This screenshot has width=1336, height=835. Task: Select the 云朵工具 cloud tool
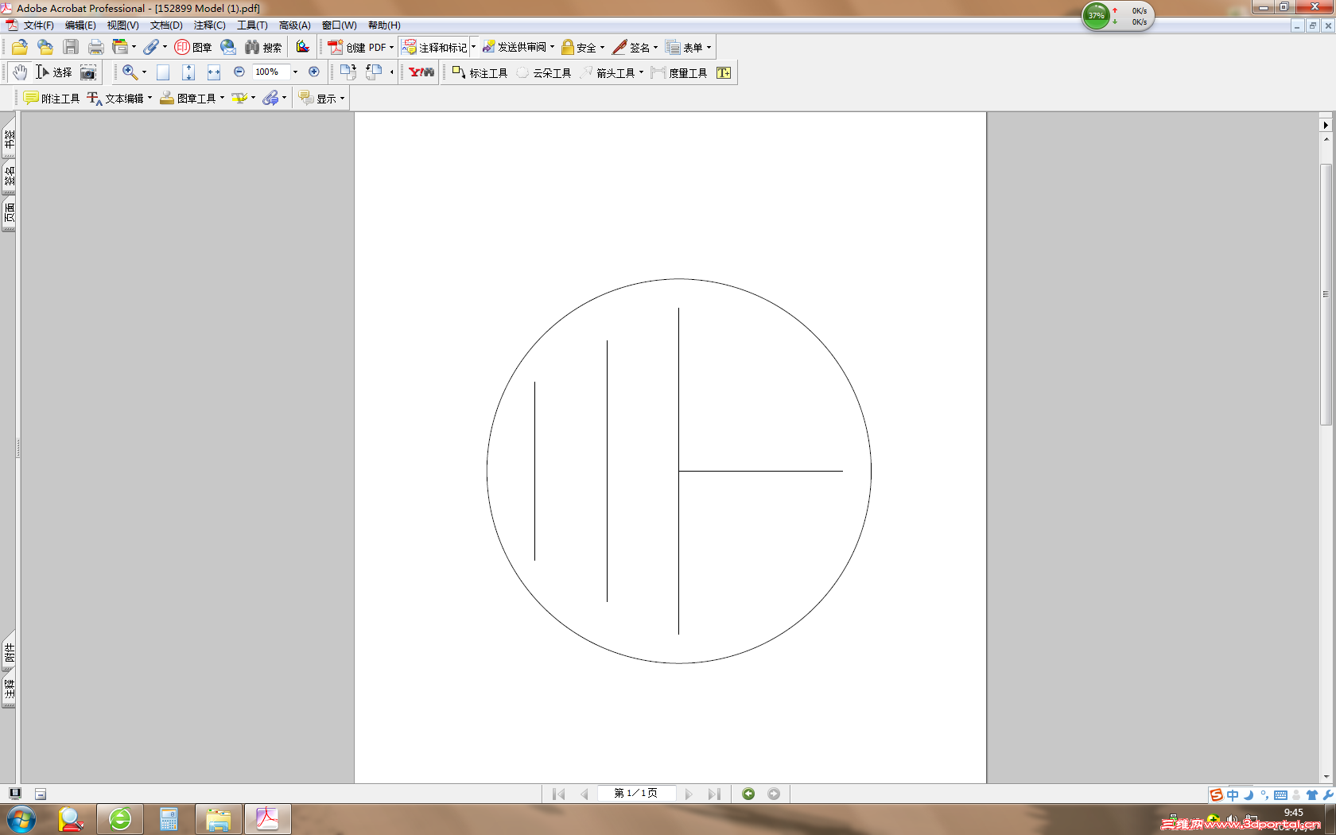coord(544,72)
